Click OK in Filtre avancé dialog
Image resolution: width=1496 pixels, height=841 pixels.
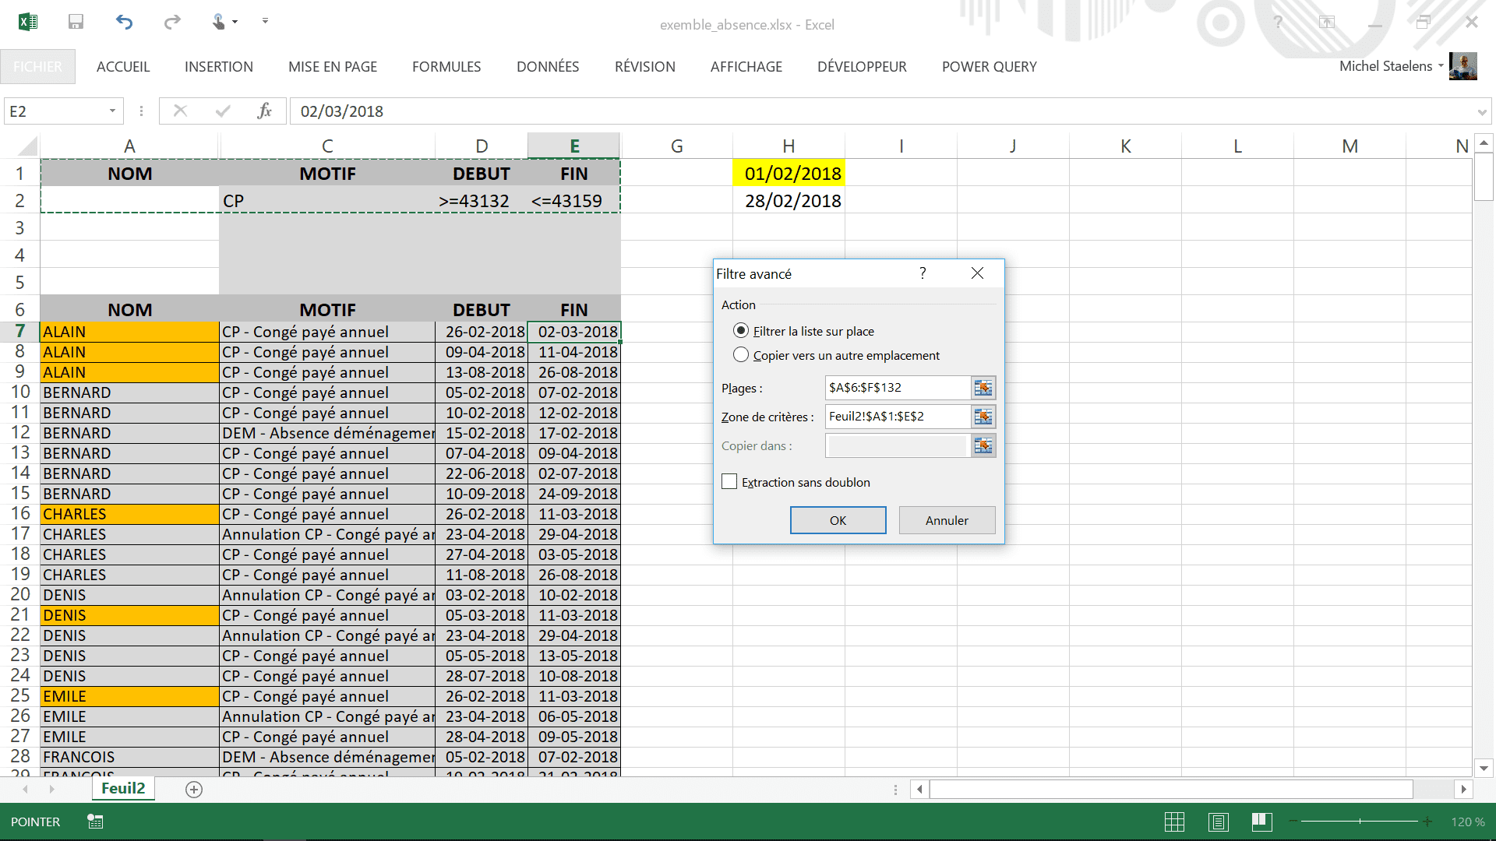coord(838,520)
